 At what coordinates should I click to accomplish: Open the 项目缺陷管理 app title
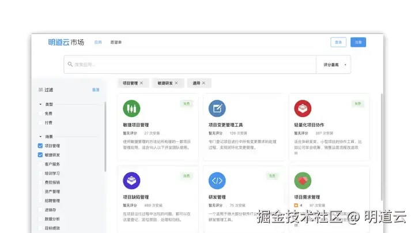[x=136, y=197]
